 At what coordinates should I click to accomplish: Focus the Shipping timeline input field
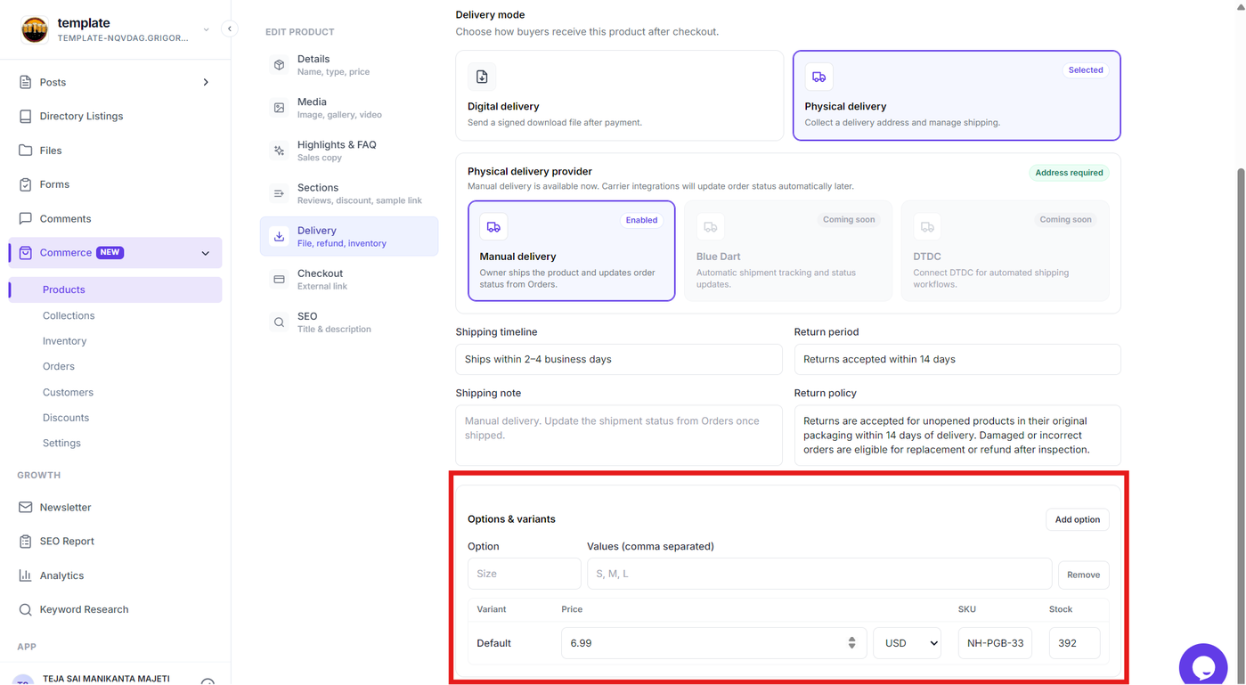click(x=619, y=359)
